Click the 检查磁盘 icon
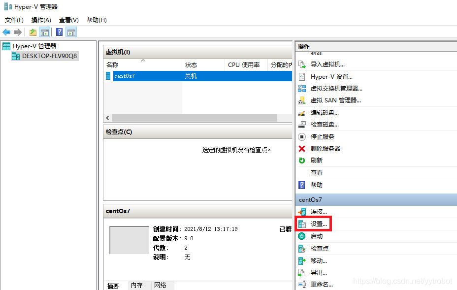The image size is (457, 290). 302,125
